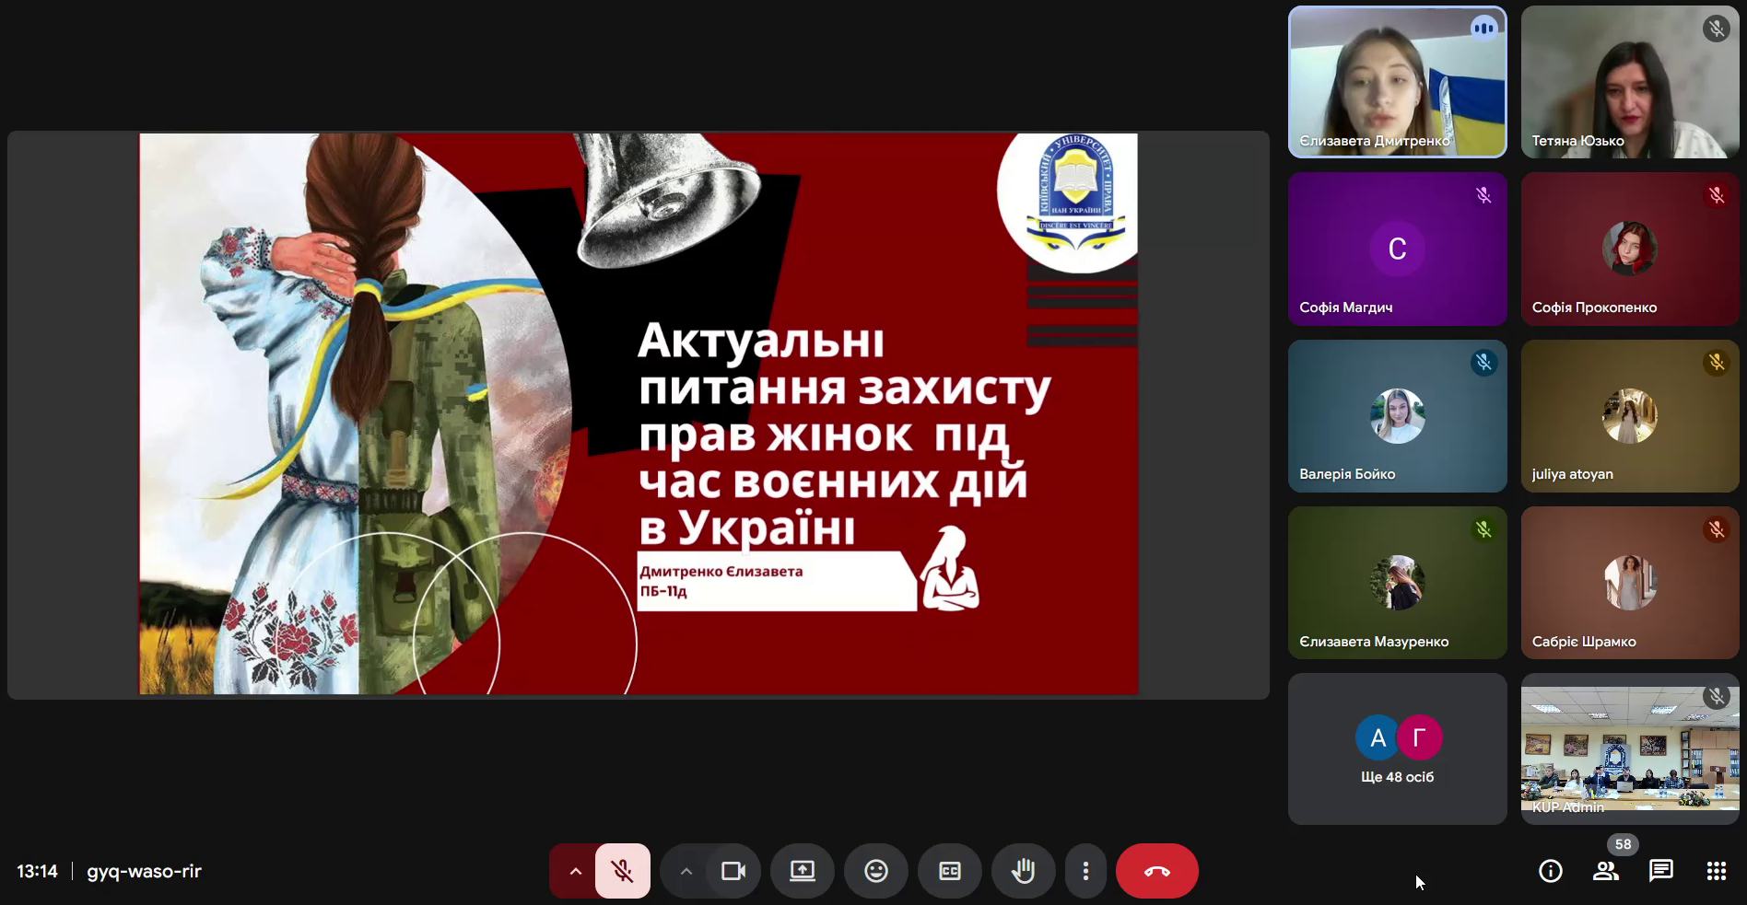
Task: Open the chat panel
Action: 1660,871
